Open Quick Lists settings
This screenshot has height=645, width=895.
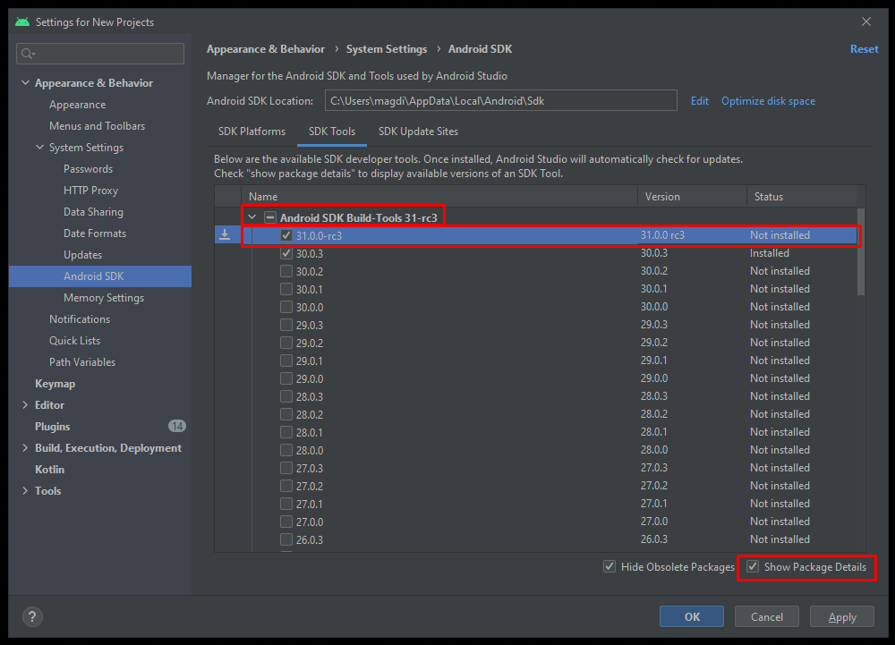[74, 341]
